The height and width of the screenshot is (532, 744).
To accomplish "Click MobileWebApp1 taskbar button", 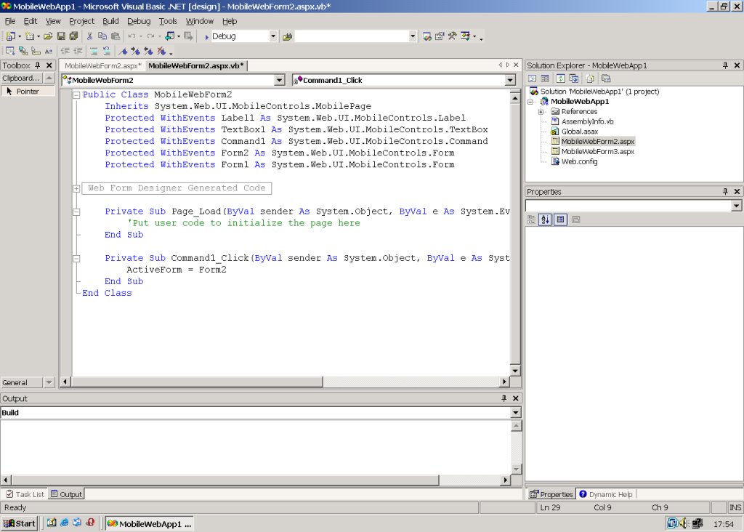I will 149,523.
